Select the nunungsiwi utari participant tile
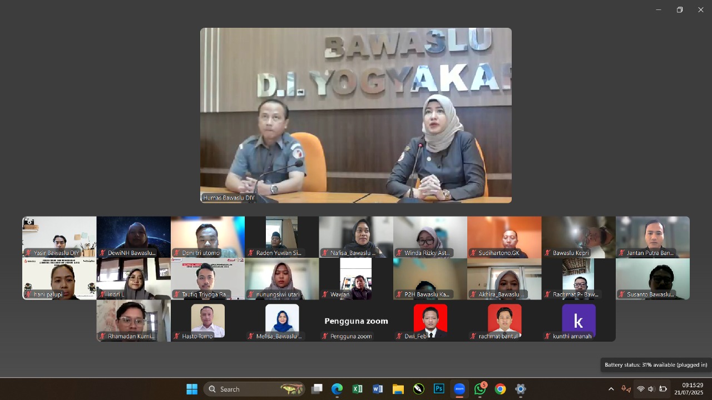 282,279
